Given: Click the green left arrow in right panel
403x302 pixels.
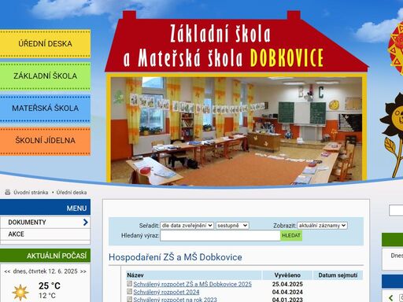Looking at the screenshot, I should tap(391, 297).
